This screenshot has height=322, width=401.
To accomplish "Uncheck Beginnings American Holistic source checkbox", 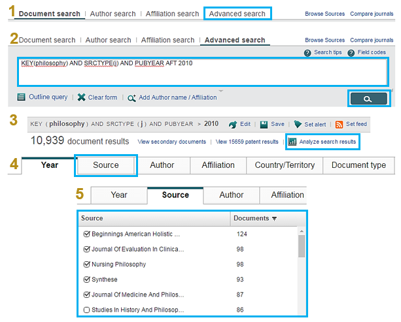I will tap(87, 234).
